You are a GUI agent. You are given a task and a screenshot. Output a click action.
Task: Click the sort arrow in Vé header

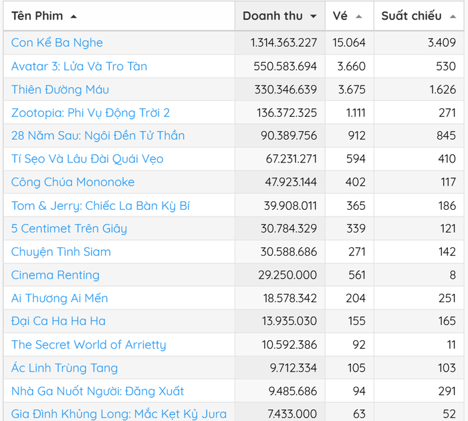click(359, 16)
